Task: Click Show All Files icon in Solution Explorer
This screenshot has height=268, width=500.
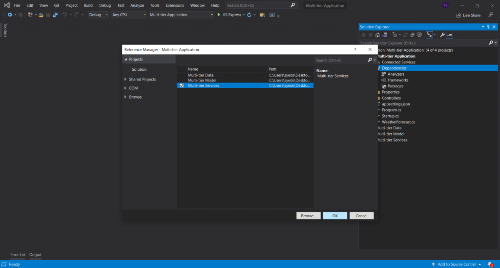Action: 419,35
